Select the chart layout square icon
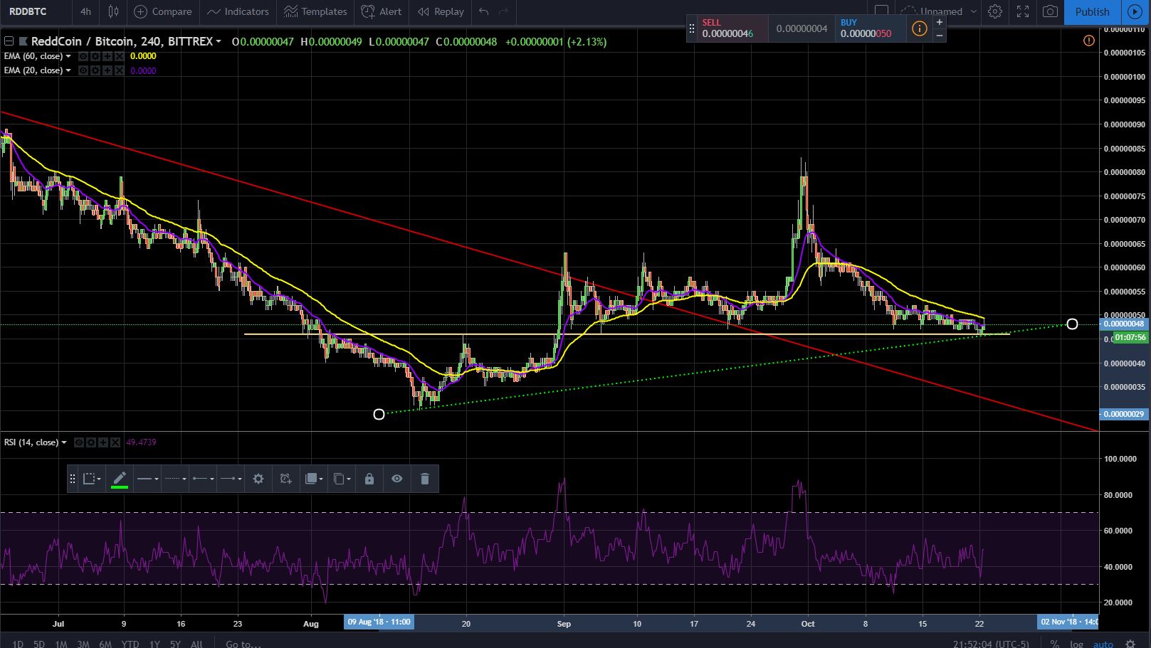 [881, 11]
